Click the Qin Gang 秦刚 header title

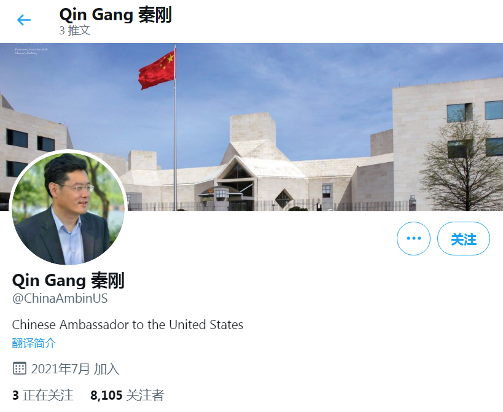click(115, 15)
